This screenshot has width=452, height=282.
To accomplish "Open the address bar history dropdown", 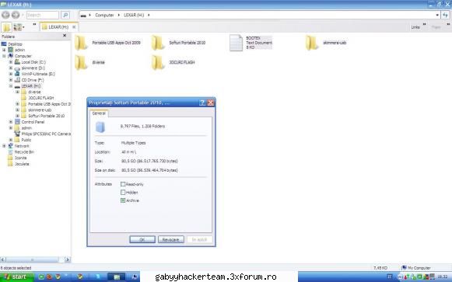I will click(437, 15).
